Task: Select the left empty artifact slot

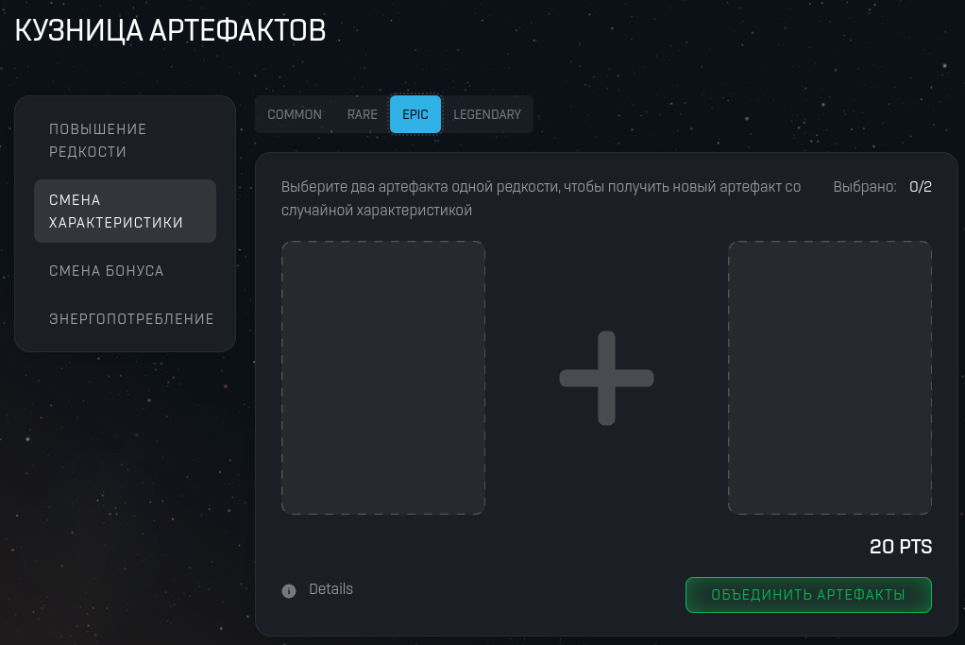Action: 382,377
